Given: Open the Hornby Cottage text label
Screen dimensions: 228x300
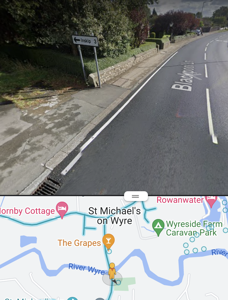Looking at the screenshot, I should click(x=28, y=211).
